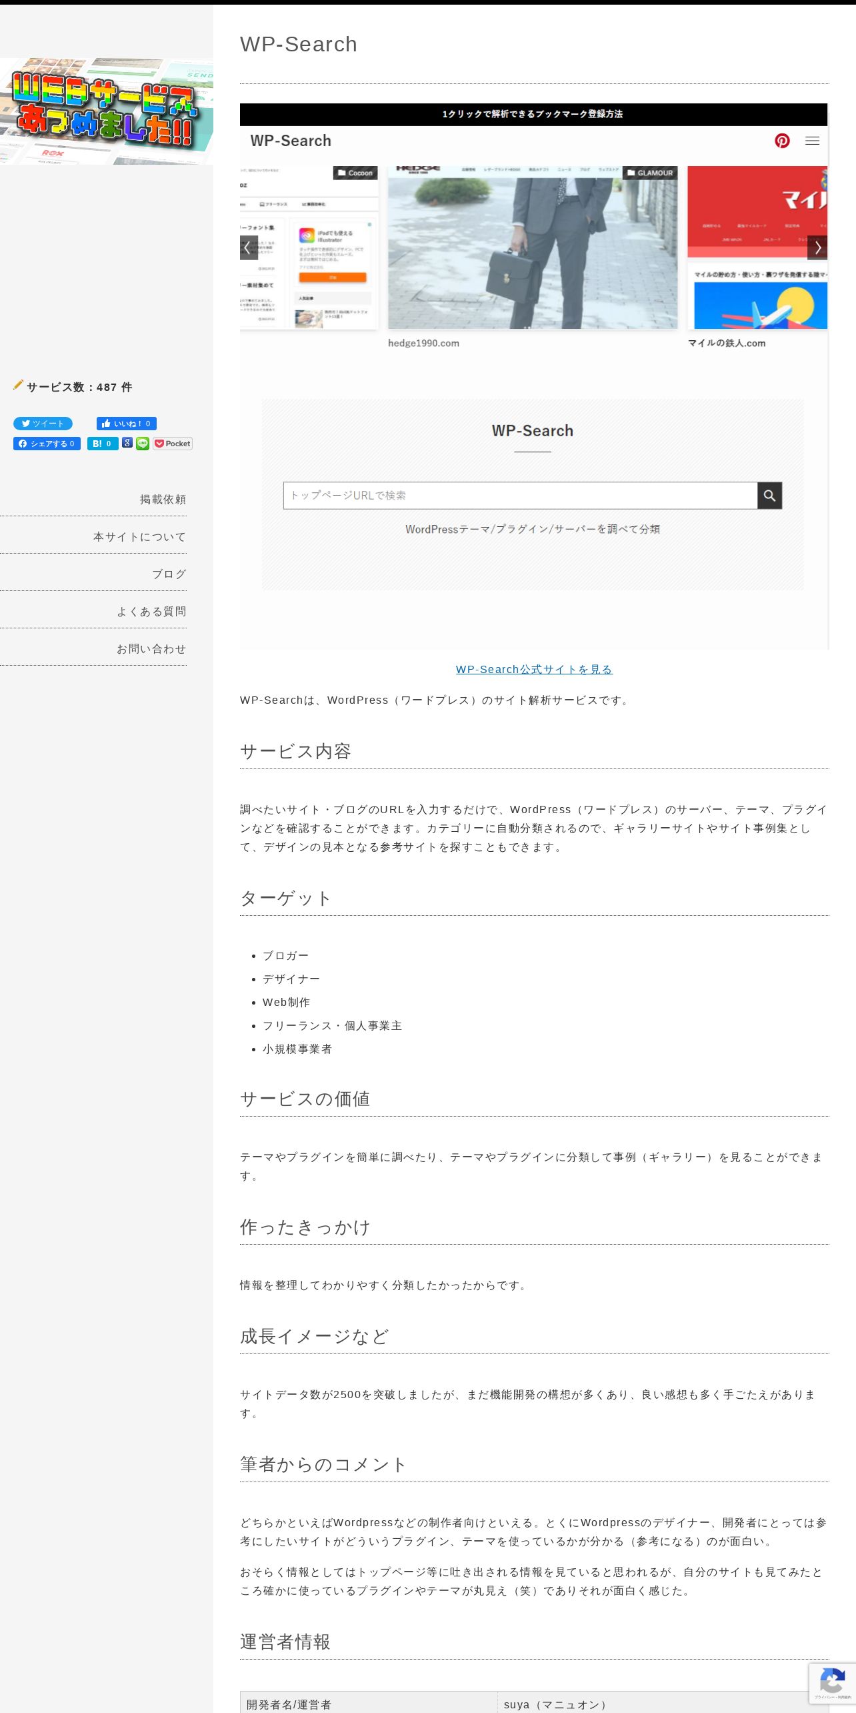This screenshot has width=856, height=1713.
Task: Click the Web制作 list item
Action: tap(286, 1003)
